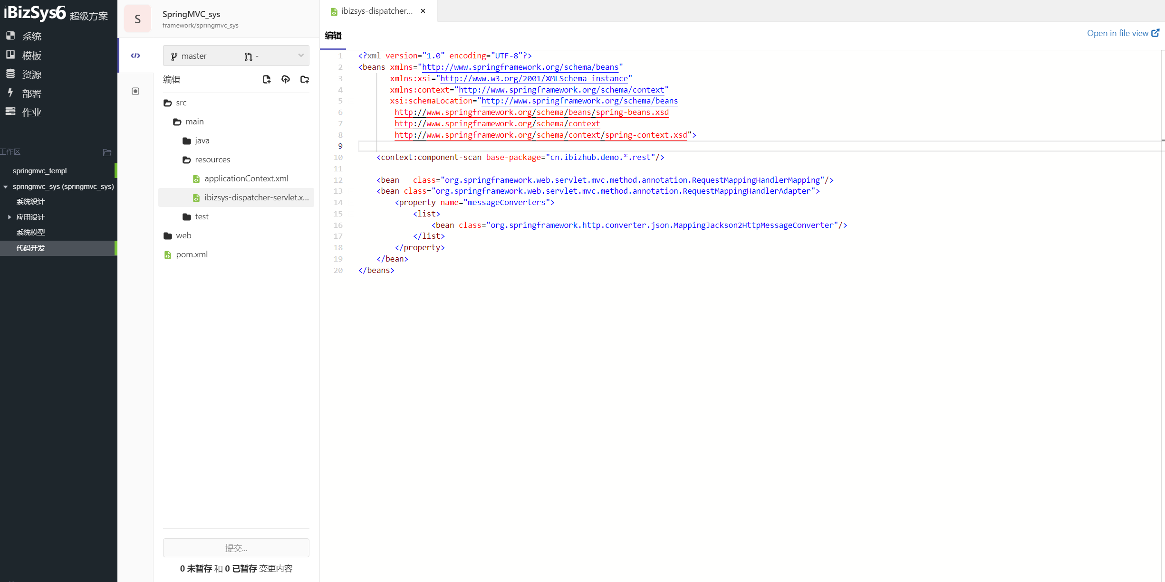Open the 模板 menu item
The image size is (1165, 582).
pos(31,56)
